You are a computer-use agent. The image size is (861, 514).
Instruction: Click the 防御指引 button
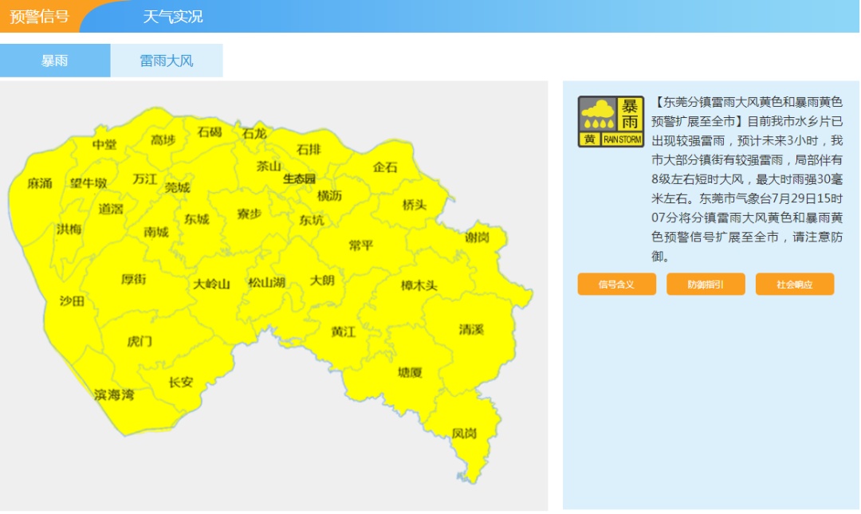pos(706,284)
